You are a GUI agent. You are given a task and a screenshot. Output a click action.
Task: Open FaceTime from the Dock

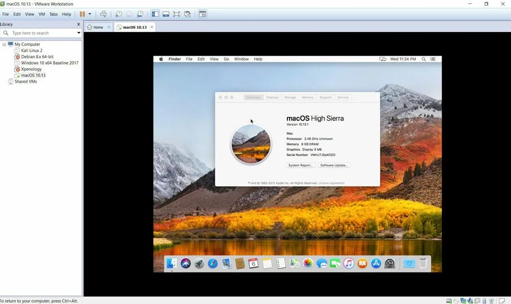[335, 263]
